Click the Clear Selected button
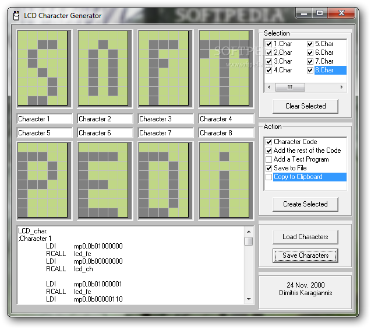This screenshot has width=371, height=329. [x=305, y=106]
